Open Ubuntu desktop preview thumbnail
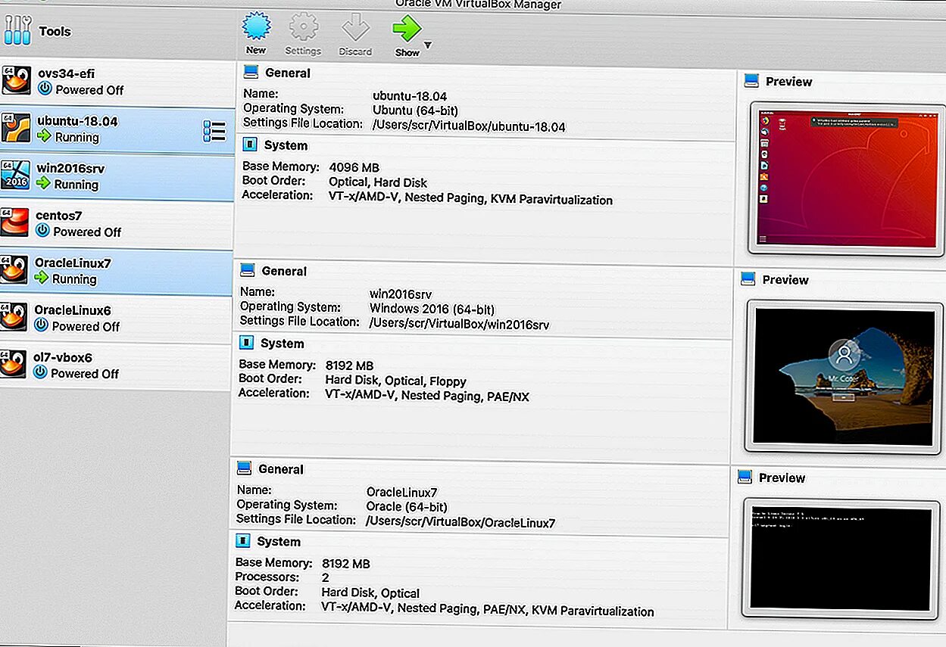 coord(846,179)
